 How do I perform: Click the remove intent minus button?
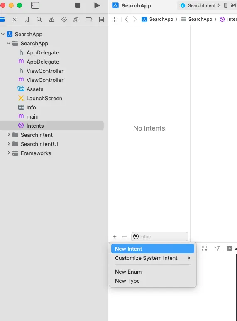tap(124, 237)
